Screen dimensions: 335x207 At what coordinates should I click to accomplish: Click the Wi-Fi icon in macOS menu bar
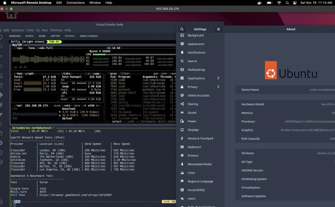click(x=279, y=3)
